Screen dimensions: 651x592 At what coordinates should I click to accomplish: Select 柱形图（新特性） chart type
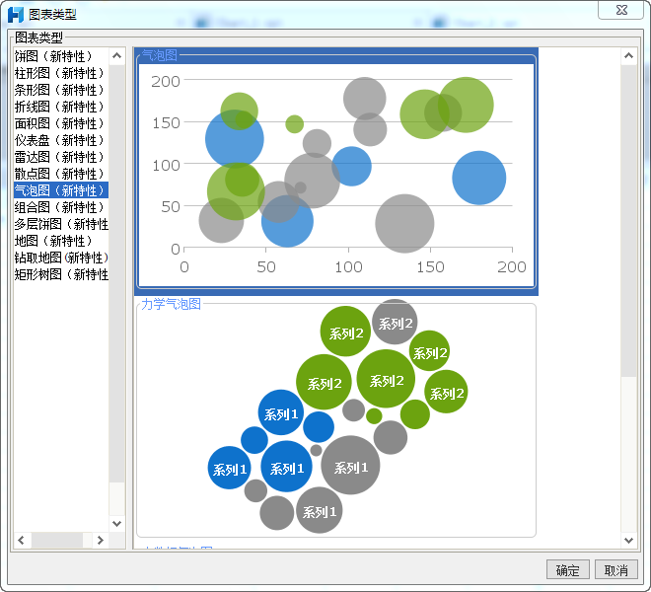(61, 73)
